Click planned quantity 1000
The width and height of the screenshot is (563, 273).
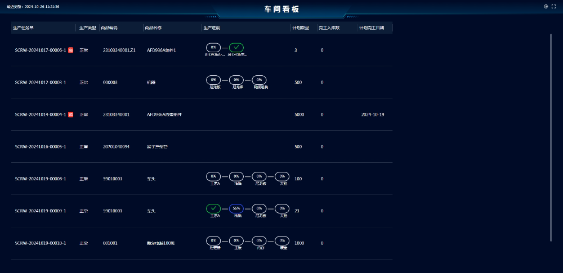coord(300,243)
